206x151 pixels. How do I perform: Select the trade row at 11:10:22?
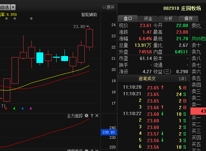click(154, 114)
